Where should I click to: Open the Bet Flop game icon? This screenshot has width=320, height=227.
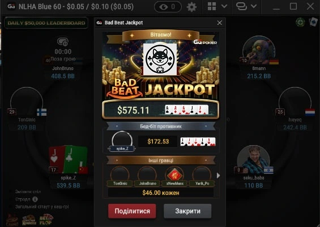pos(46,220)
